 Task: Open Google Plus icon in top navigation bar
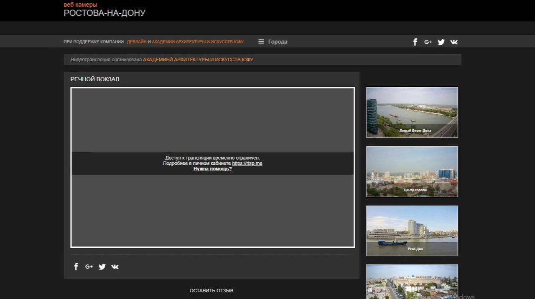tap(428, 42)
